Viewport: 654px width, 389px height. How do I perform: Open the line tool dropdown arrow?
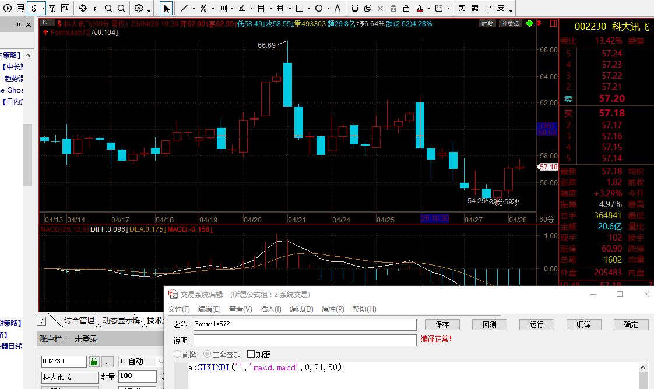pos(194,8)
